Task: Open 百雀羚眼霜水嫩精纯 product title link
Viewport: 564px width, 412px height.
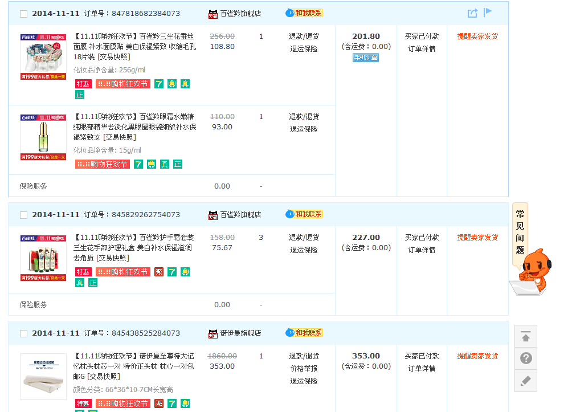Action: tap(134, 127)
